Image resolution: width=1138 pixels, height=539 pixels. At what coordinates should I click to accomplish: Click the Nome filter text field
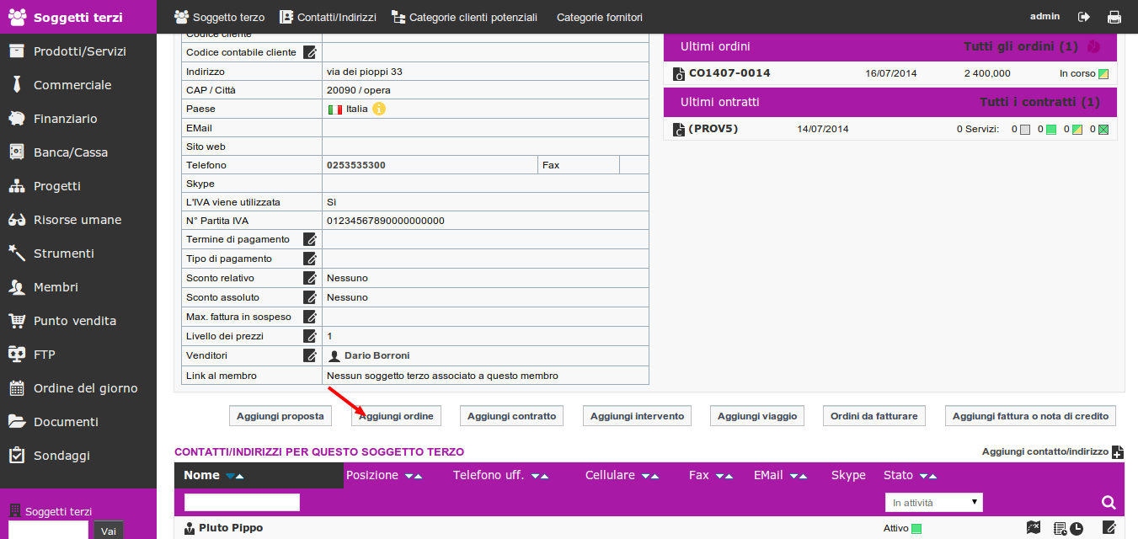[242, 503]
